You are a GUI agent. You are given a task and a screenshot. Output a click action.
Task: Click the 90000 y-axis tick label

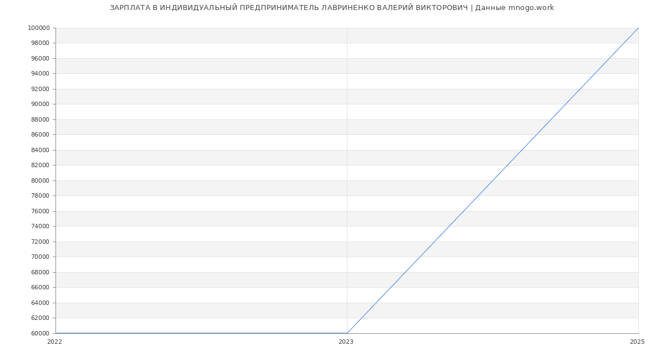click(x=40, y=104)
